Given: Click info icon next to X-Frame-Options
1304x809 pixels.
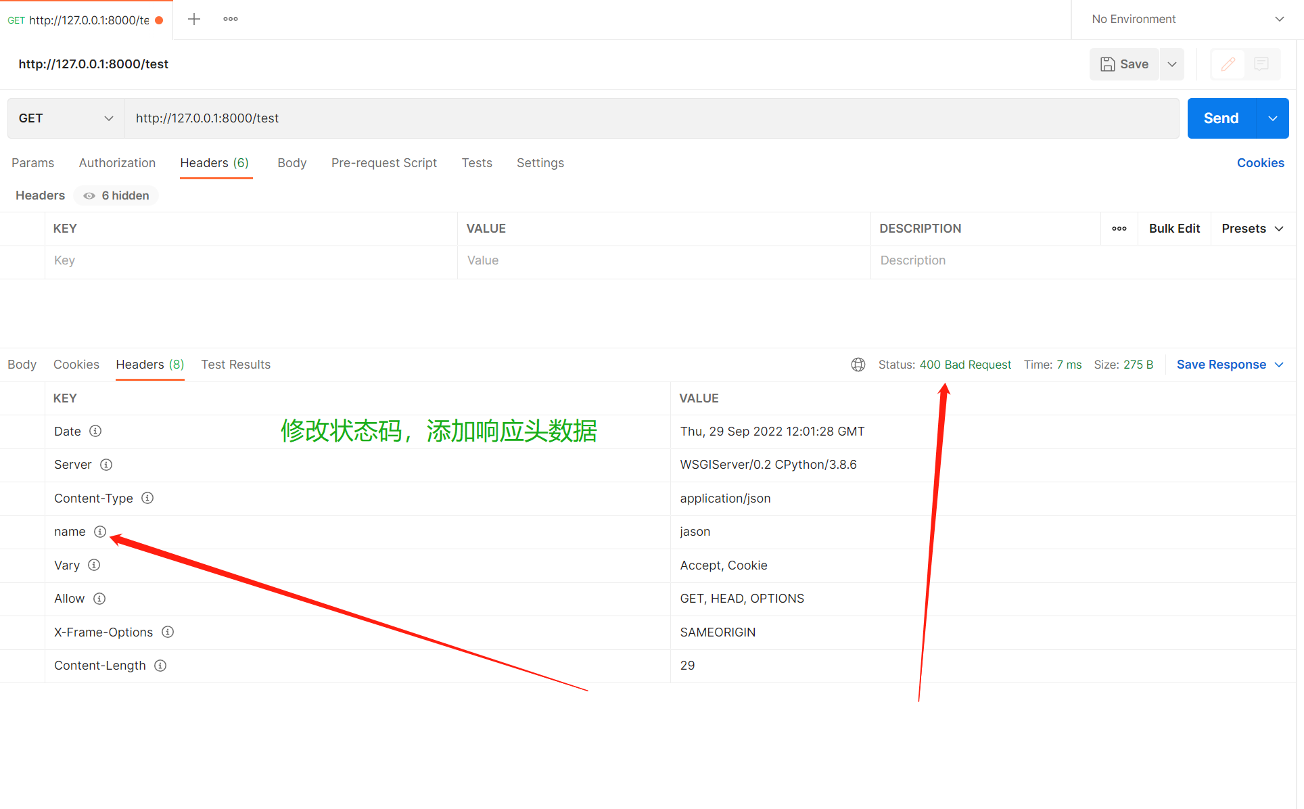Looking at the screenshot, I should [168, 632].
